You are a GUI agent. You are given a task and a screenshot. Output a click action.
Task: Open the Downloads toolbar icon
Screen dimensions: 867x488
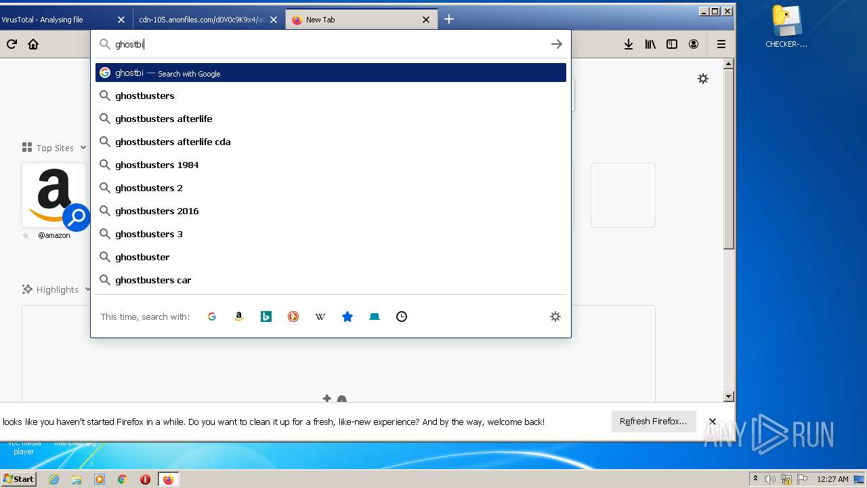click(x=629, y=44)
